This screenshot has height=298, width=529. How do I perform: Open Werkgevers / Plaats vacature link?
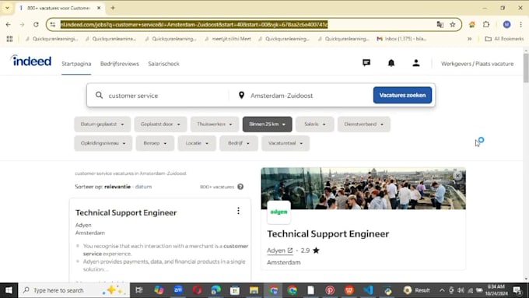tap(477, 64)
